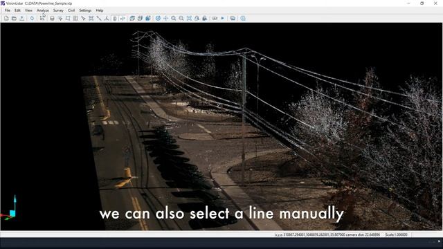
Task: Click the chat bubbles toolbar icon
Action: click(233, 19)
